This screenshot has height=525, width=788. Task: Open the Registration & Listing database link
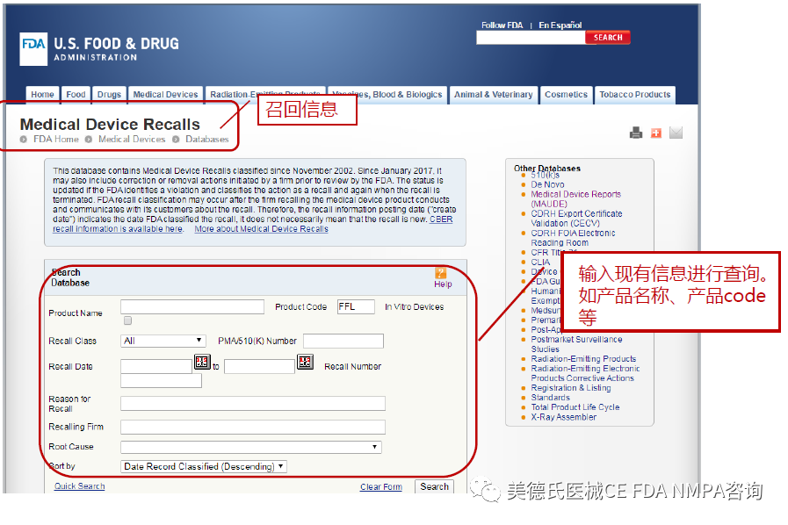[x=570, y=388]
